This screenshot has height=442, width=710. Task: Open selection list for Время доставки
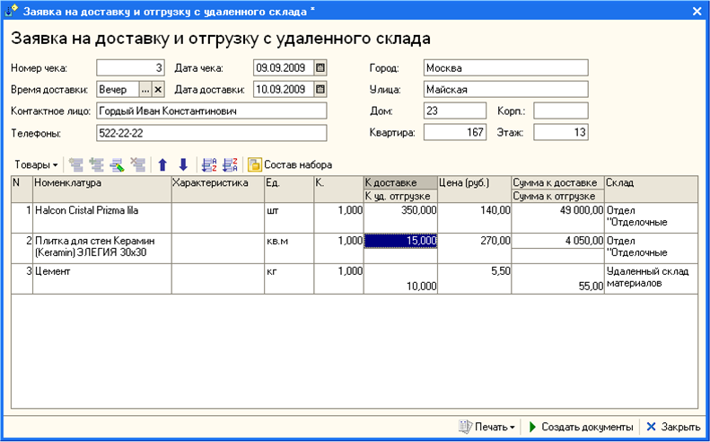click(x=145, y=90)
